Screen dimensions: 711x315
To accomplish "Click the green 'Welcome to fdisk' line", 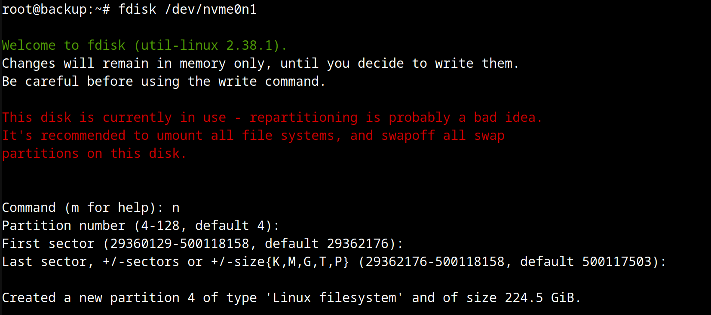I will click(144, 45).
